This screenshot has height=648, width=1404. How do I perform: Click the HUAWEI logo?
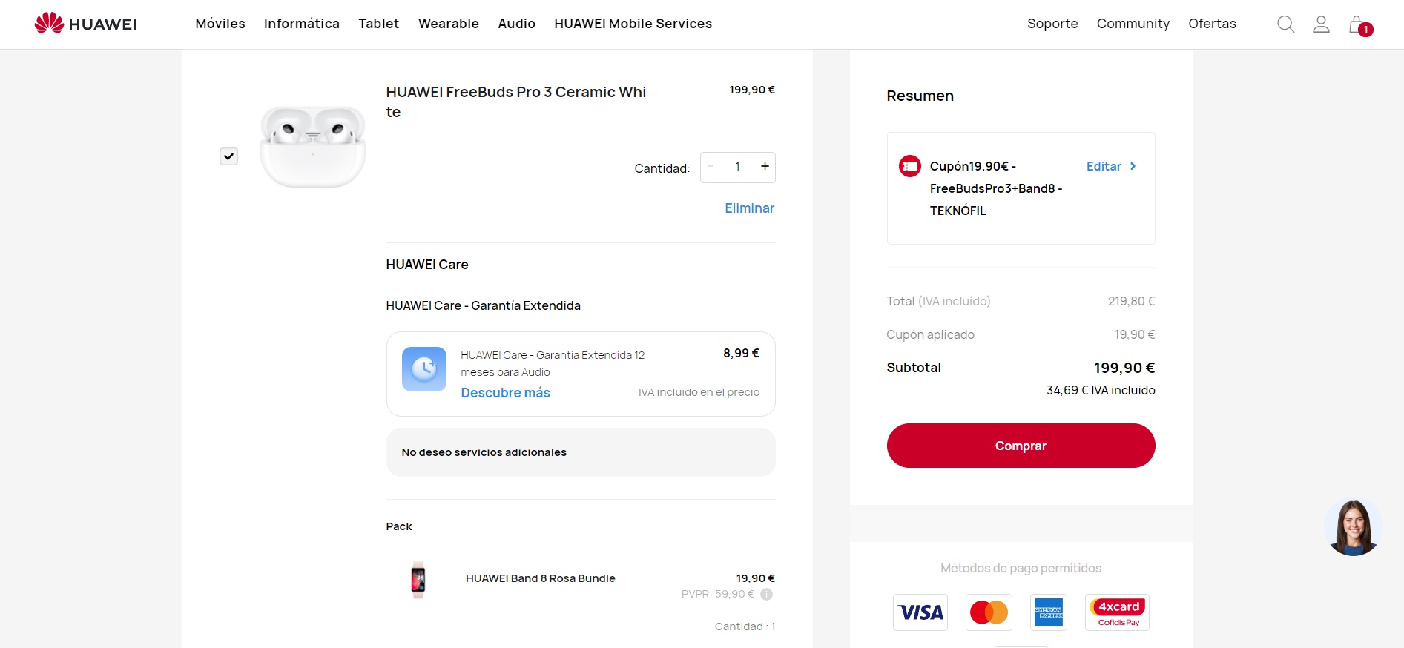(x=86, y=23)
